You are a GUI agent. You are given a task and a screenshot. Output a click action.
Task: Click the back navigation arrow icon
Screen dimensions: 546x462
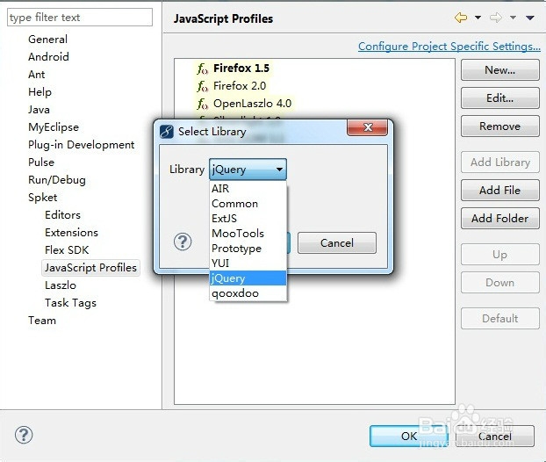click(461, 18)
